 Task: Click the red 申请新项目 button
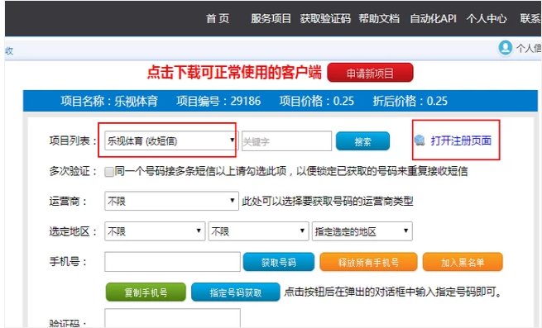click(x=370, y=73)
